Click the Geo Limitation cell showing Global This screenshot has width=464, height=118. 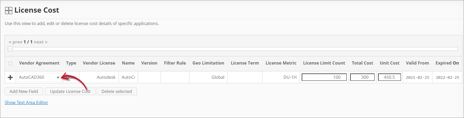218,77
